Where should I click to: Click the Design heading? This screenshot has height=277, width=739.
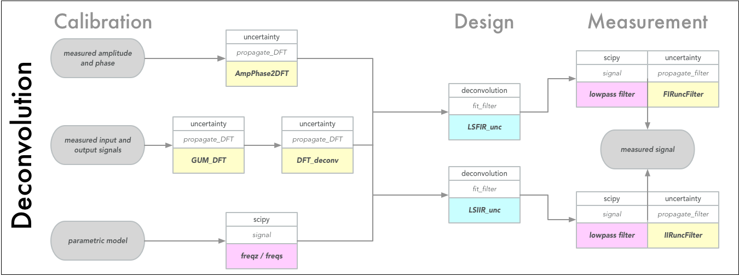point(484,22)
